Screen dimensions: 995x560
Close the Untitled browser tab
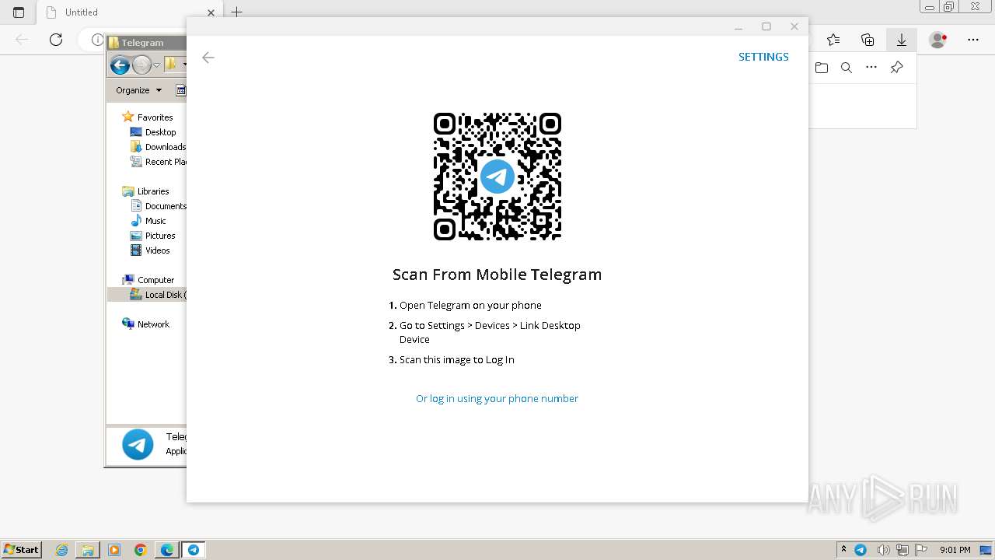tap(211, 12)
